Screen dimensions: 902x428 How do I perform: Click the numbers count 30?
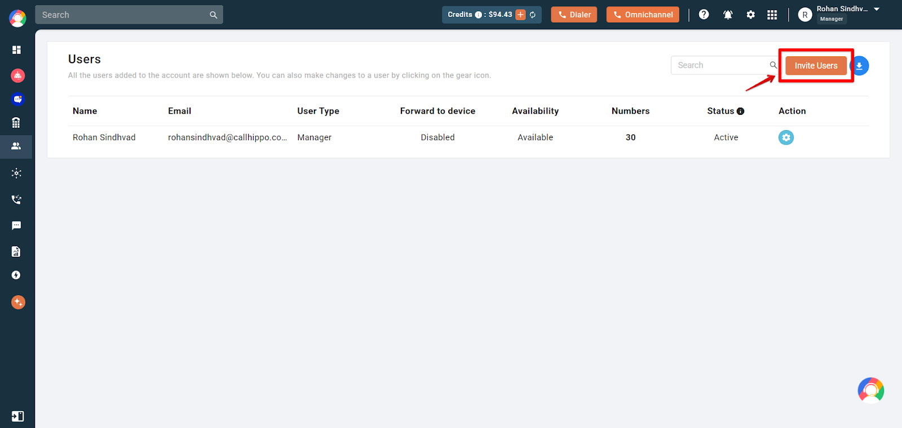click(x=630, y=137)
